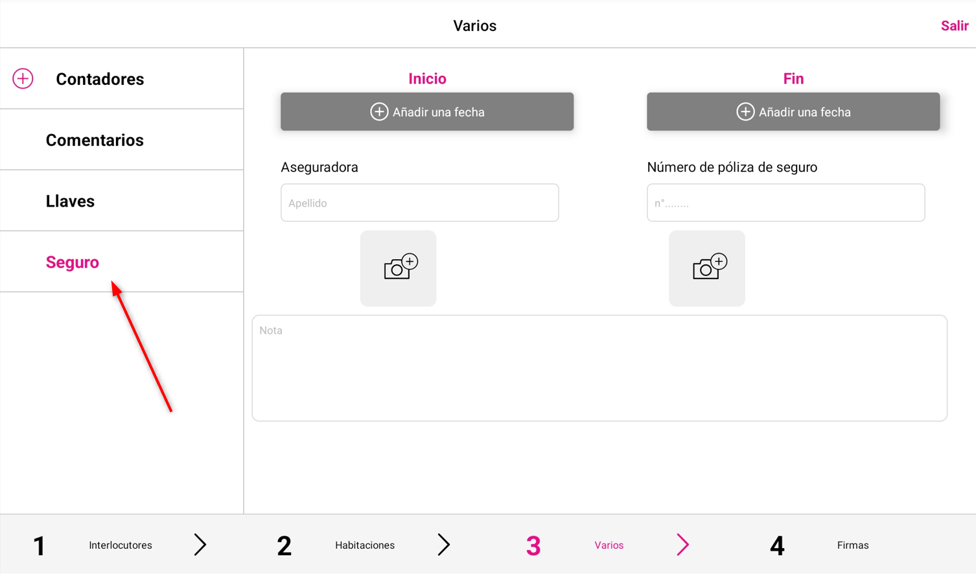Click the pink chevron after Varios
The image size is (976, 574).
click(x=683, y=545)
